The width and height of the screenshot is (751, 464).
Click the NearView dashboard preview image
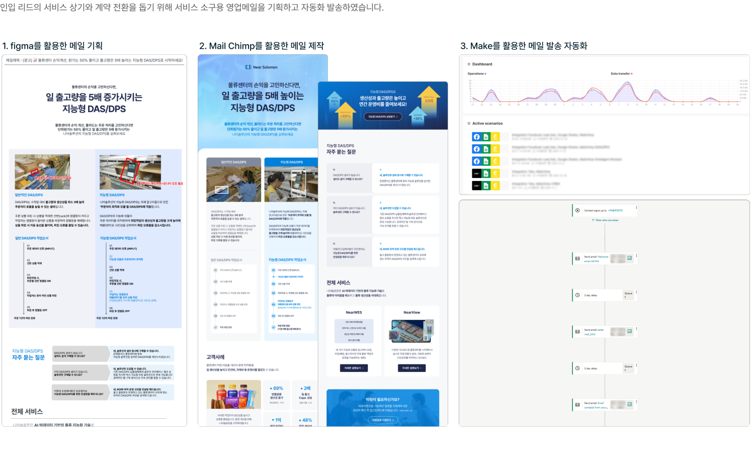click(x=411, y=330)
